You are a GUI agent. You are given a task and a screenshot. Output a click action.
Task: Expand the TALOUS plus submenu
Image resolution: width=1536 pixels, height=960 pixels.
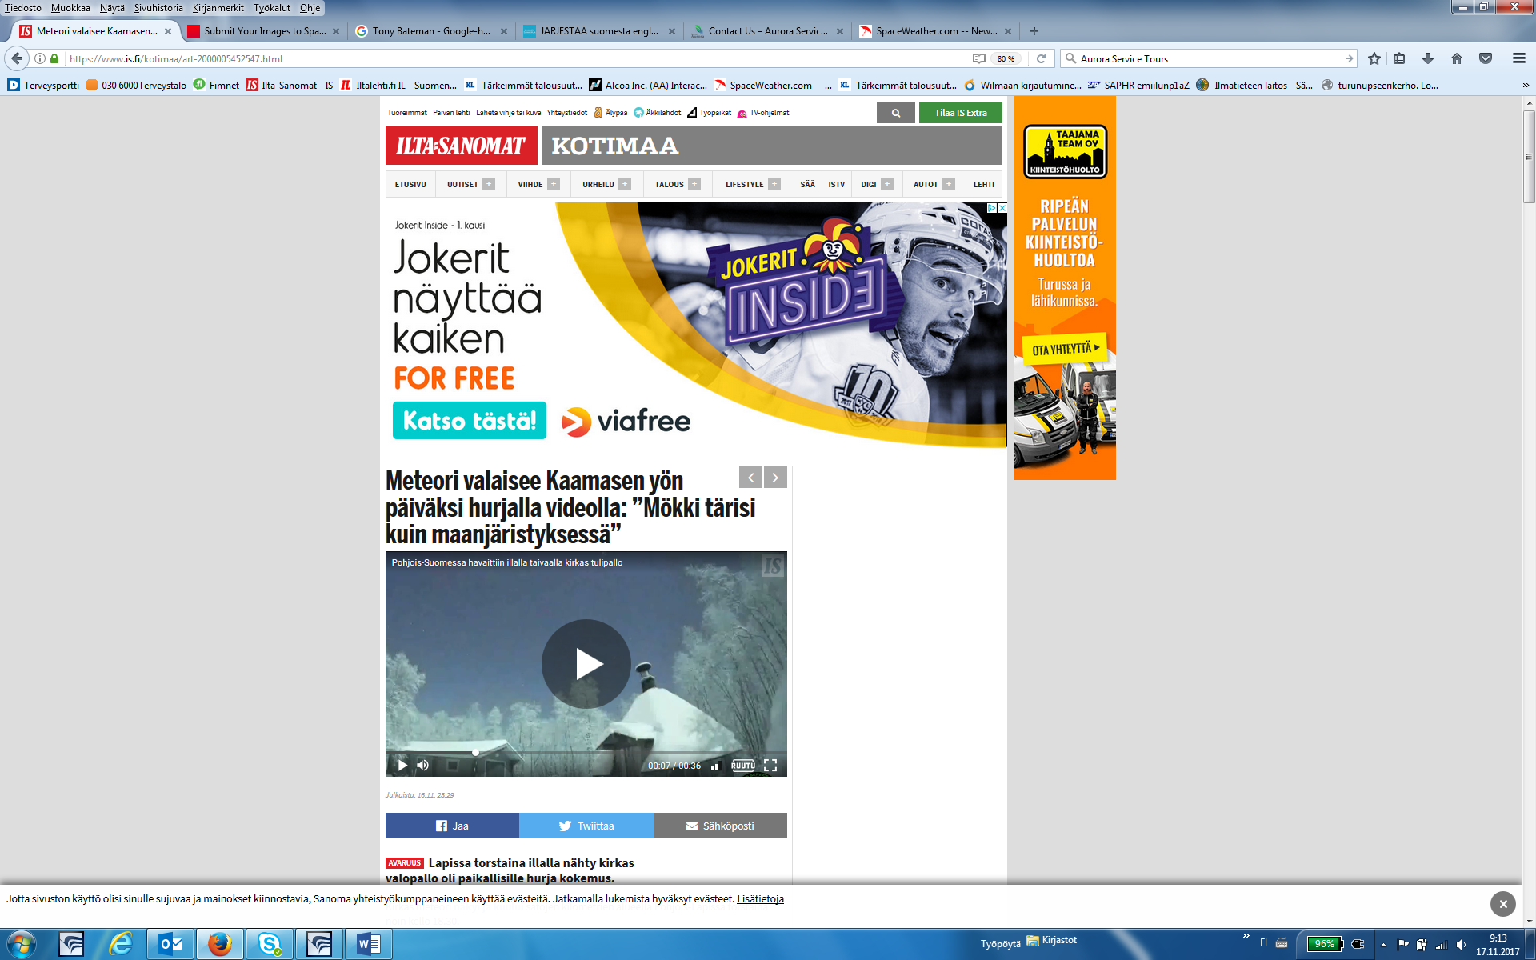tap(694, 184)
